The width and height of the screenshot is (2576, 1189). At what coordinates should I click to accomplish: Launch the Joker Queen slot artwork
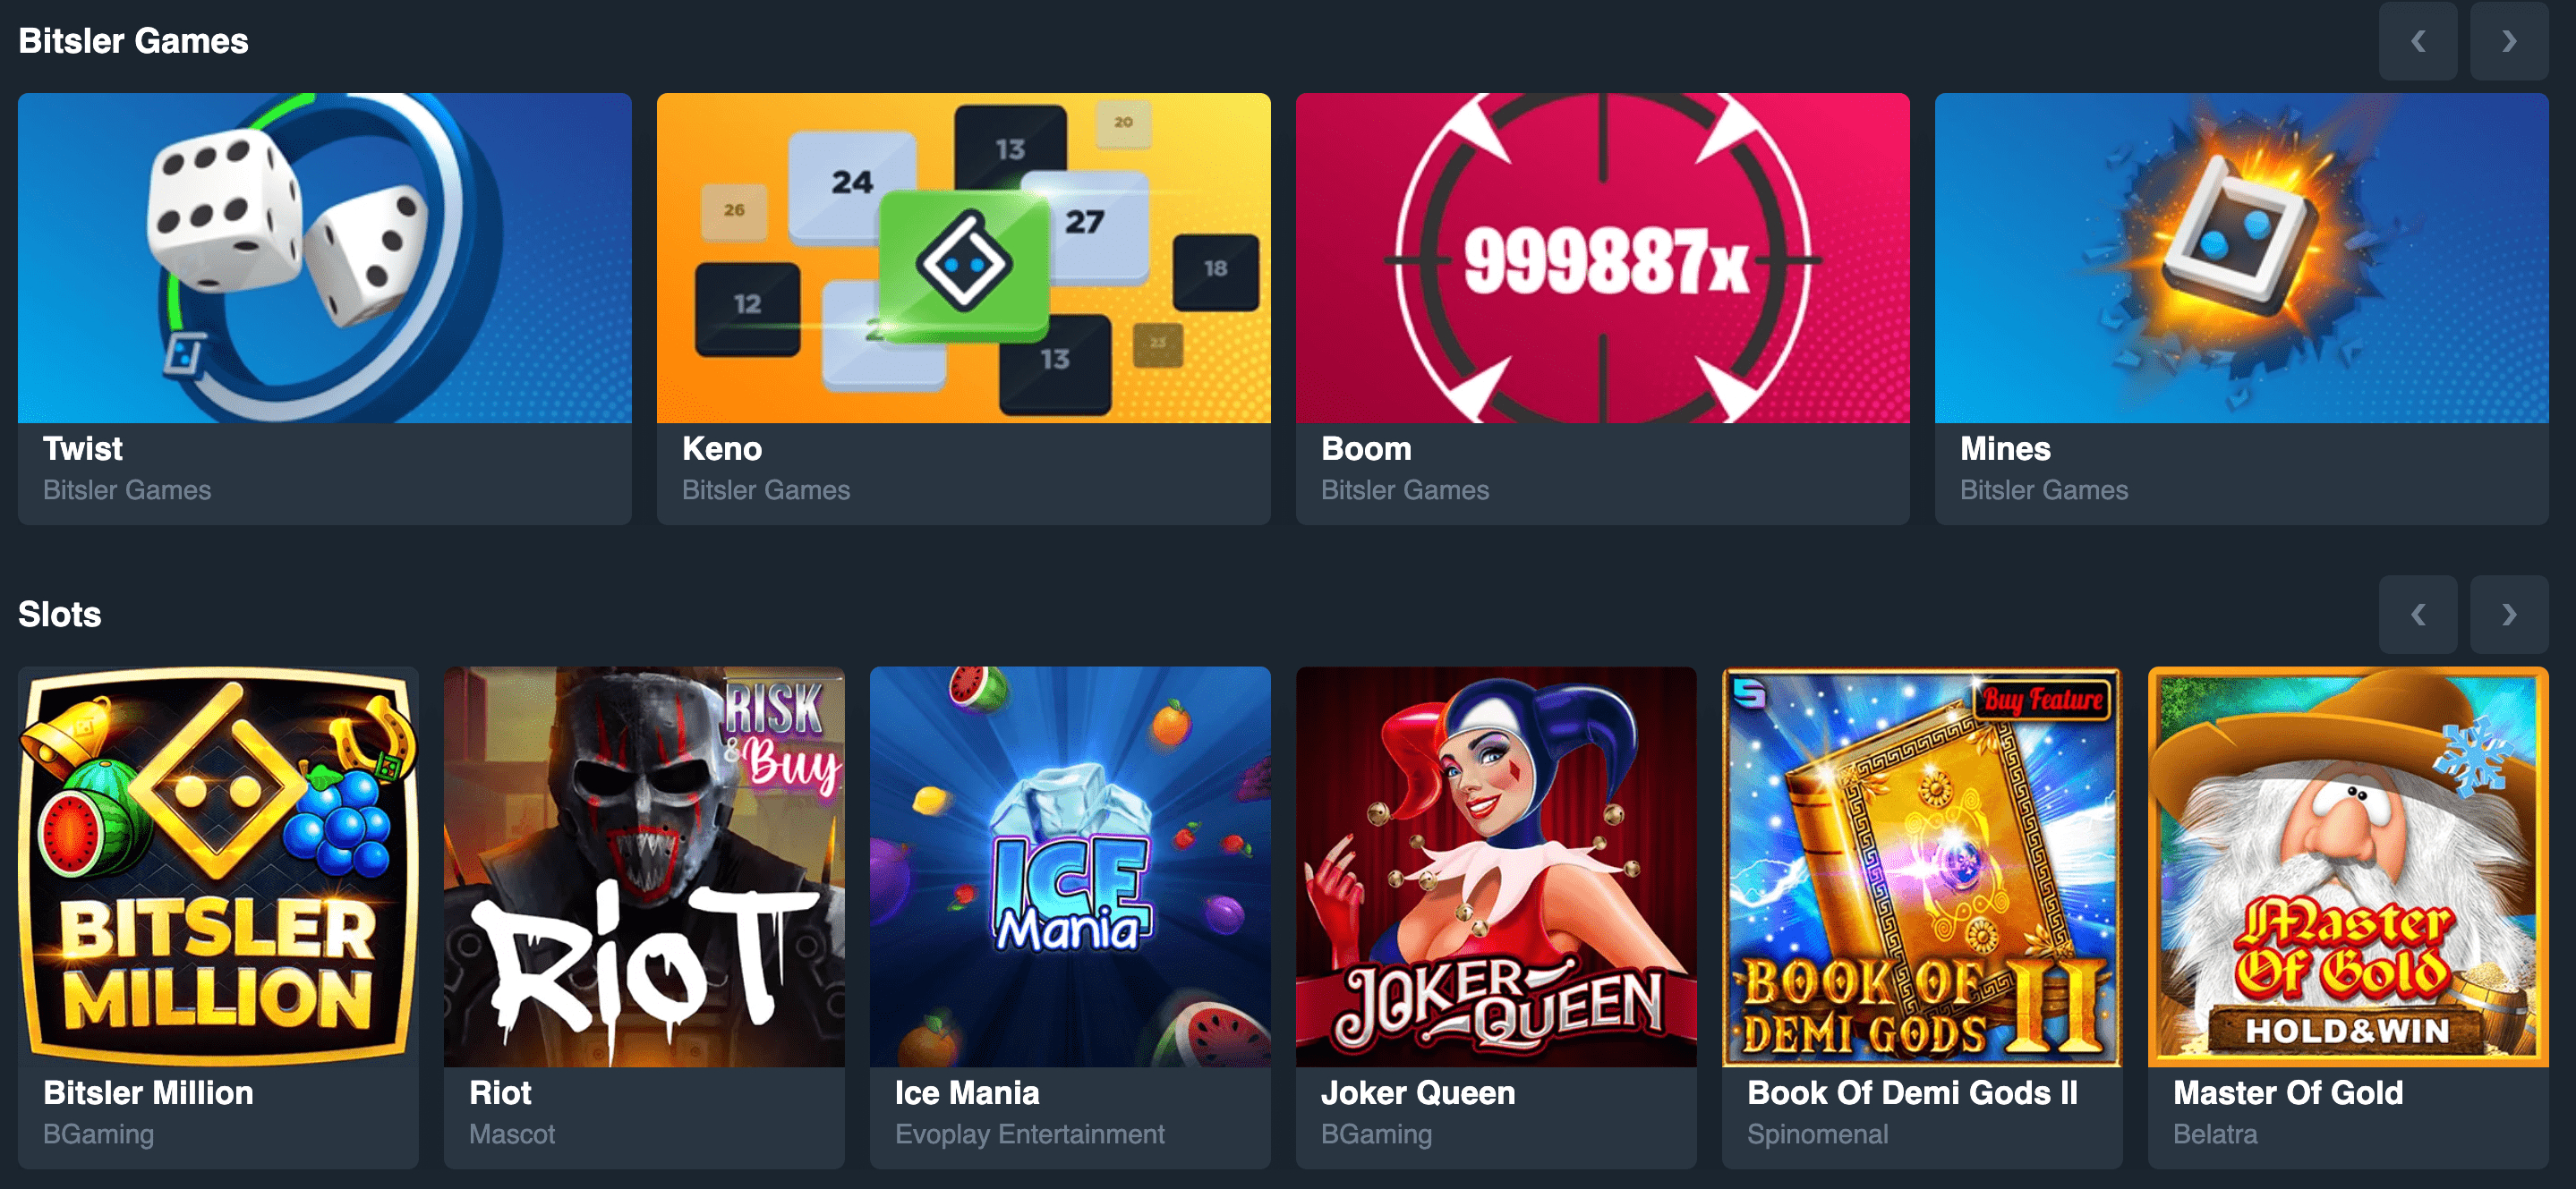(1496, 866)
